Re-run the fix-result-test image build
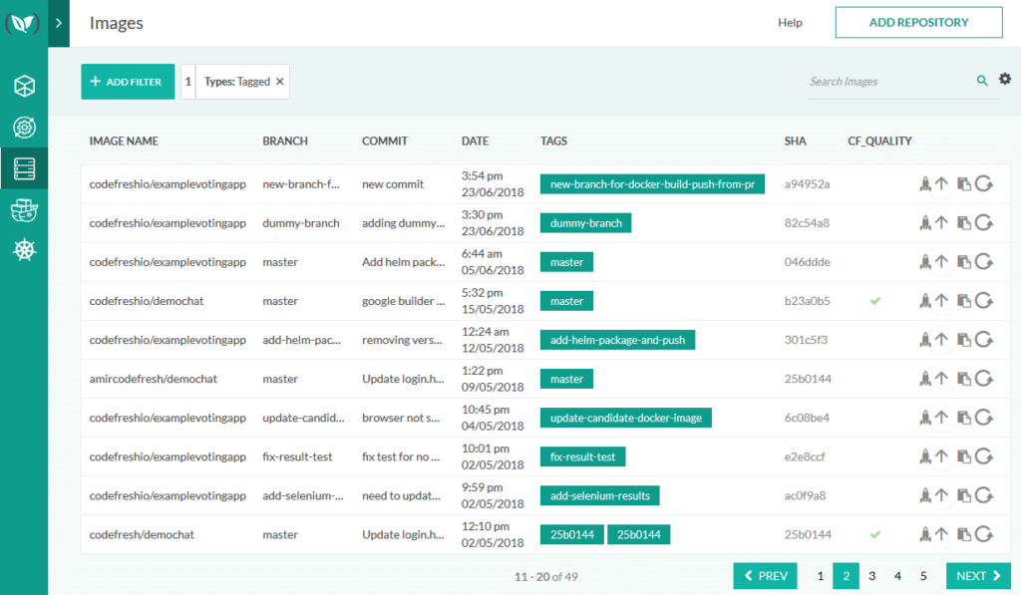The width and height of the screenshot is (1021, 595). point(984,456)
